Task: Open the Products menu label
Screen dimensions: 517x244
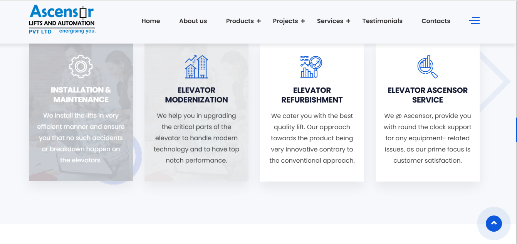Action: 240,21
